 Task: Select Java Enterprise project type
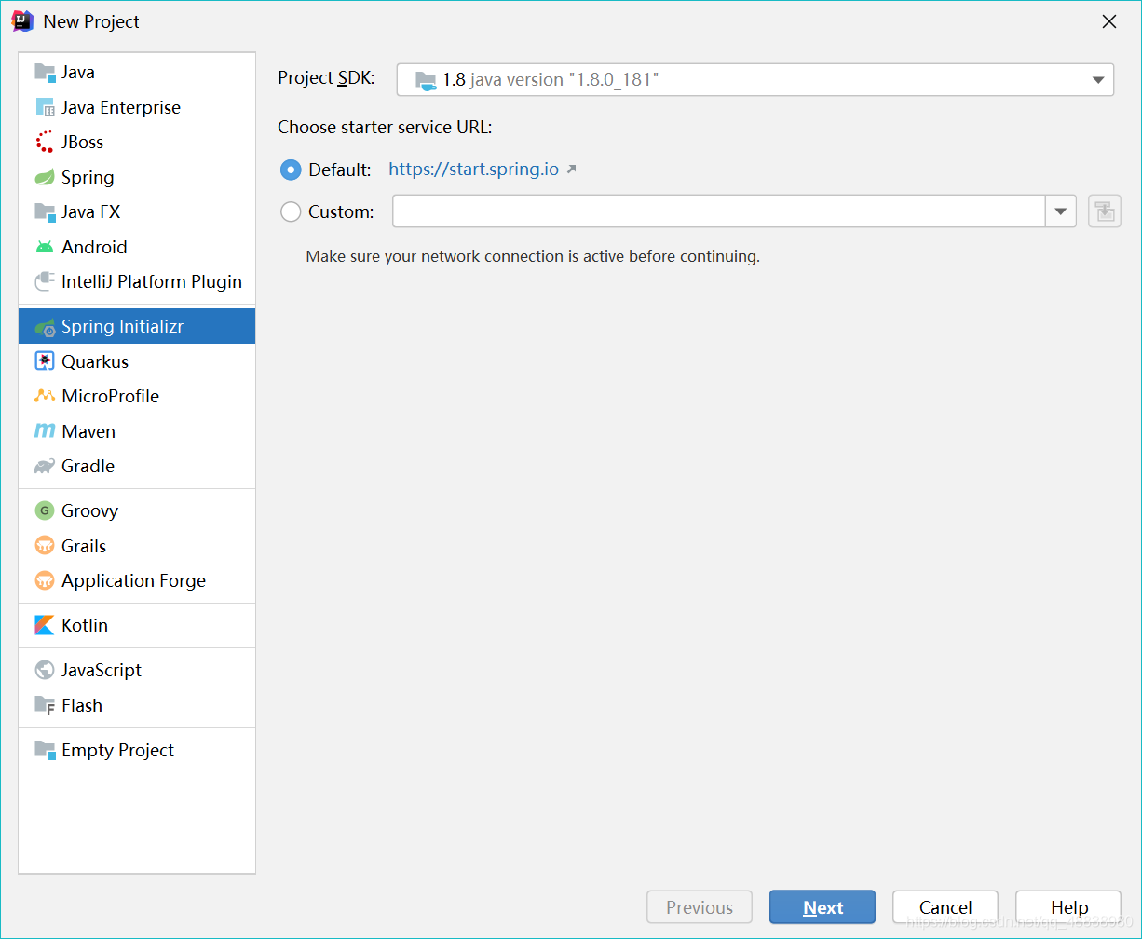(137, 107)
